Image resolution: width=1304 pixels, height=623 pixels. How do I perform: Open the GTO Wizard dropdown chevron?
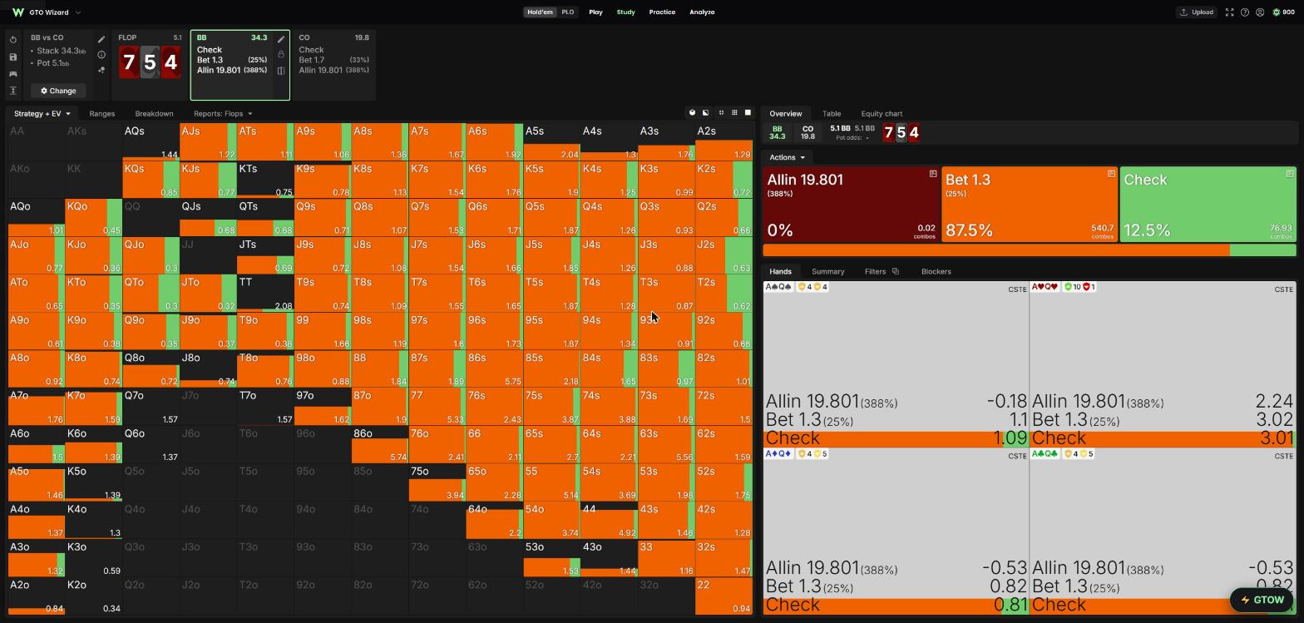[x=78, y=12]
